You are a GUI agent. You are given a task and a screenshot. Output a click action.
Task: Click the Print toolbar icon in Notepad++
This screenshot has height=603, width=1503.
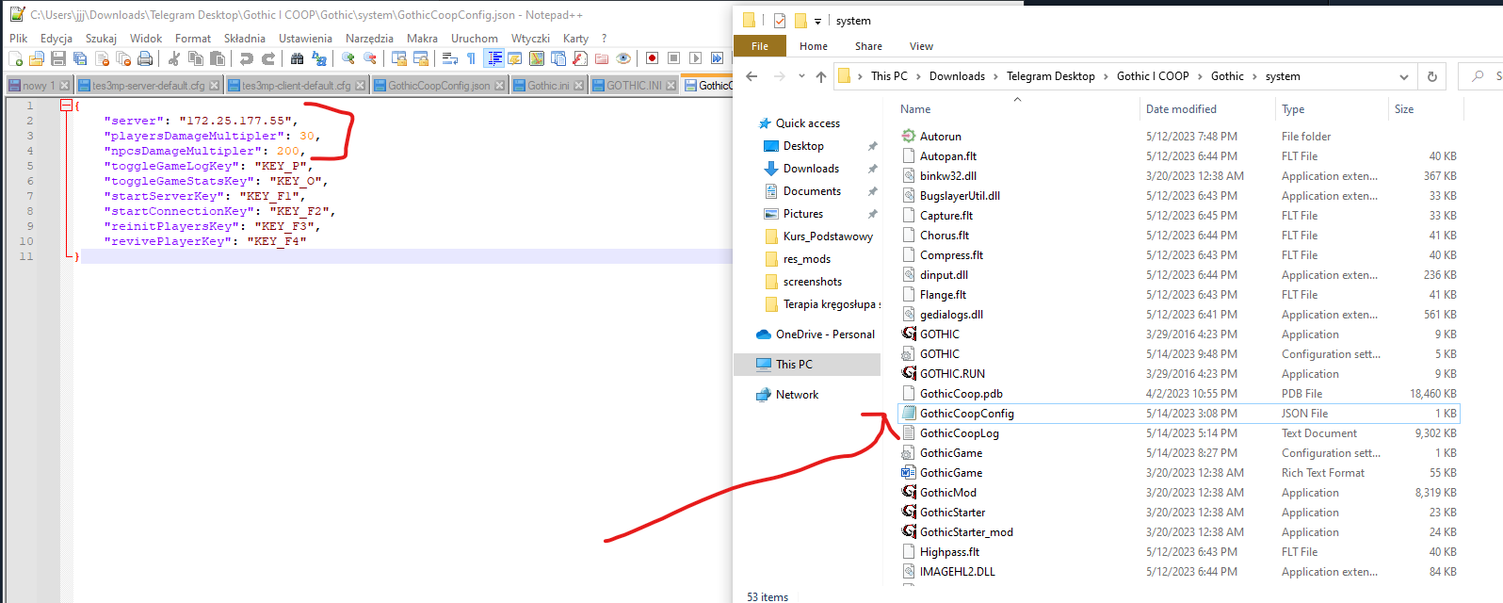(145, 58)
